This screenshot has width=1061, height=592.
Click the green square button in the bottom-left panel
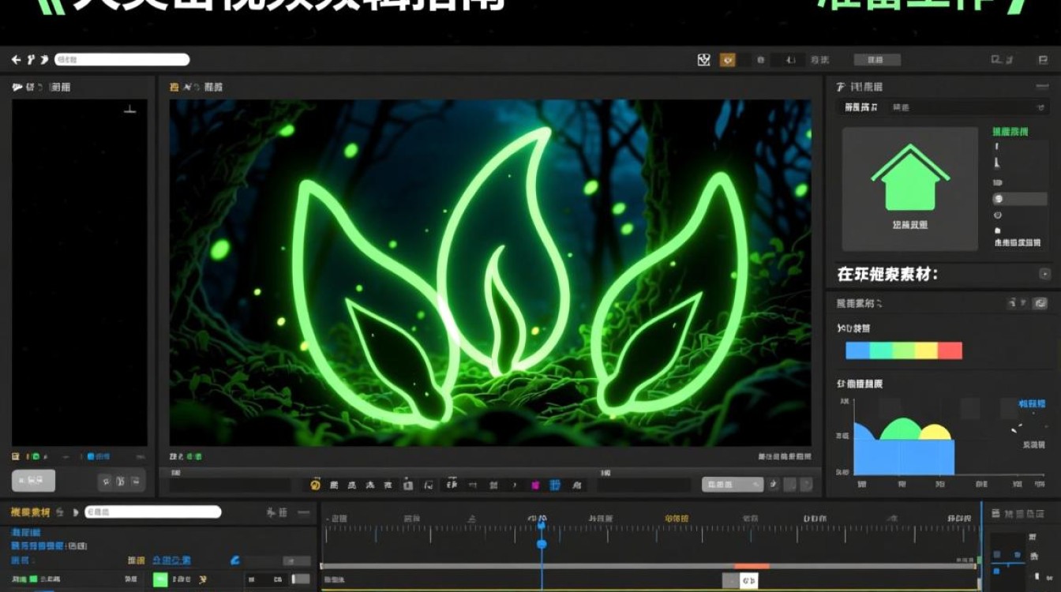[160, 580]
